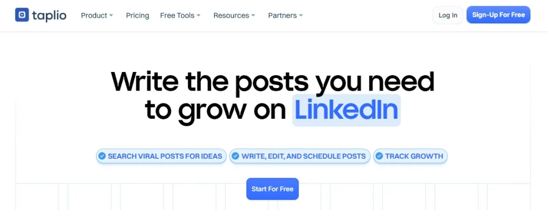Open the Resources menu
This screenshot has height=210, width=547.
pos(235,15)
